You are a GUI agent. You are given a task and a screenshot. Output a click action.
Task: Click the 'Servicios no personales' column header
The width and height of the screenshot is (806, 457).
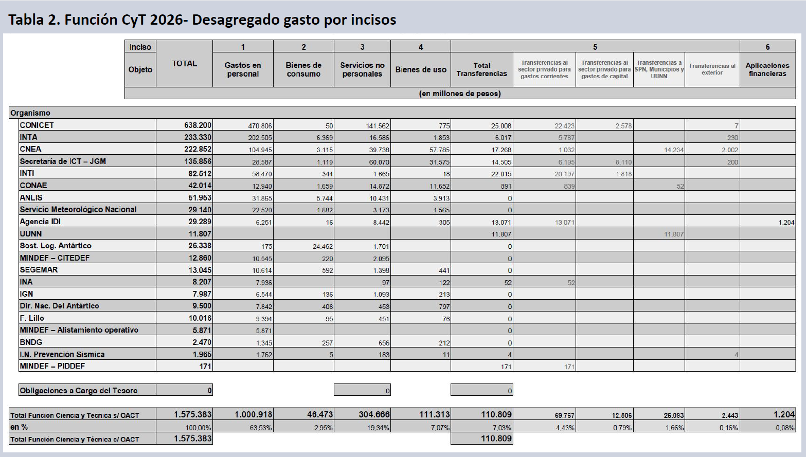click(x=362, y=69)
